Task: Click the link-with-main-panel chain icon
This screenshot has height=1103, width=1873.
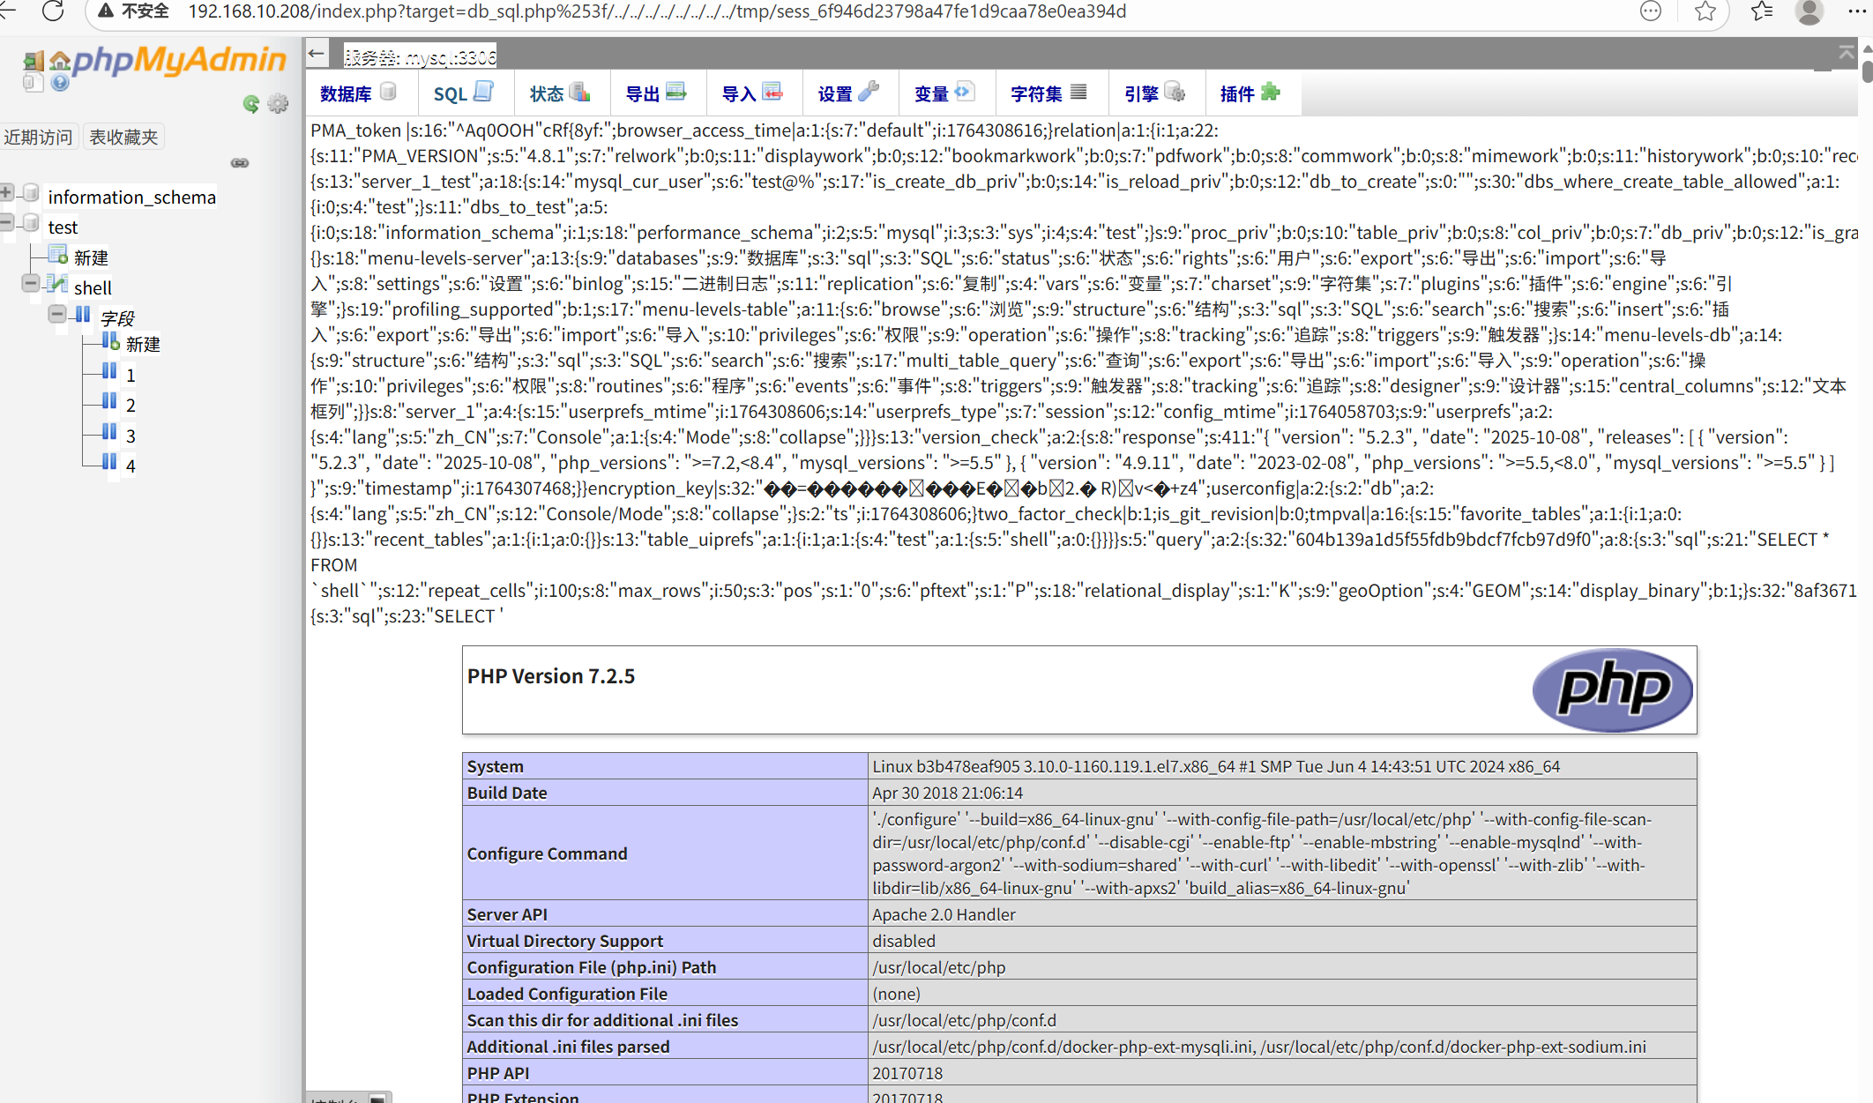Action: [240, 163]
